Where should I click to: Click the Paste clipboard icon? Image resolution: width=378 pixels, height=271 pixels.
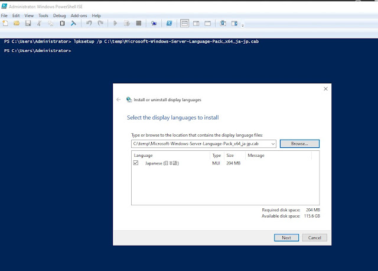click(62, 23)
